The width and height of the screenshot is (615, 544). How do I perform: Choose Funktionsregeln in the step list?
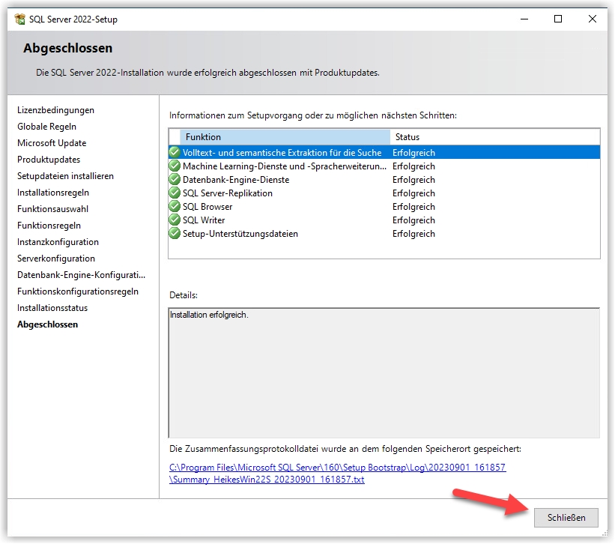tap(49, 226)
